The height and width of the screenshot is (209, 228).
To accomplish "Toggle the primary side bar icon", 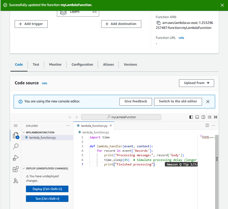I will click(191, 117).
